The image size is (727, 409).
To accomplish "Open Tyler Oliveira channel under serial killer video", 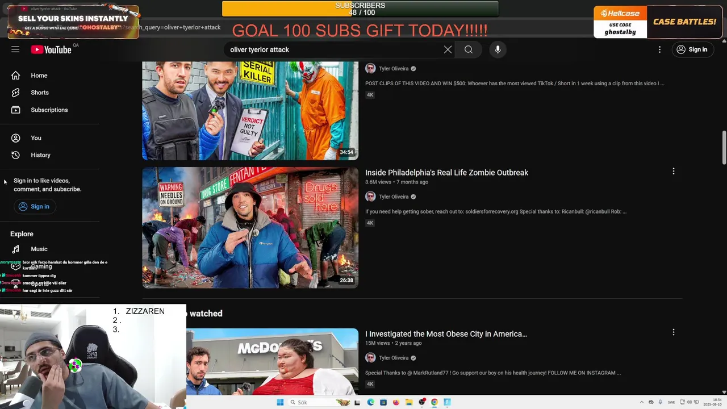I will pos(394,69).
